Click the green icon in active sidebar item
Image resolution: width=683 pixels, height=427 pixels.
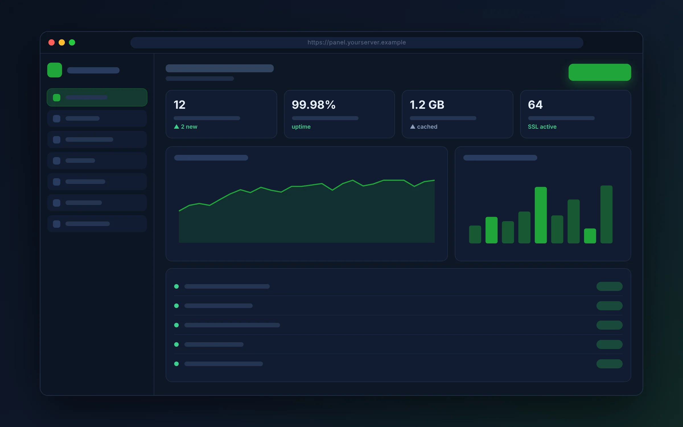(x=57, y=98)
